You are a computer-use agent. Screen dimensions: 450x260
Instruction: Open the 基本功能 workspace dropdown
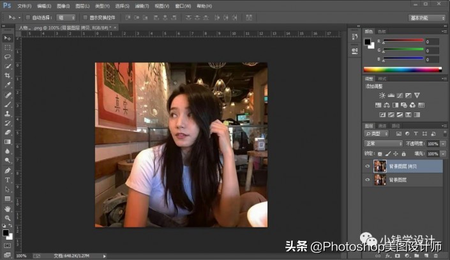(427, 18)
